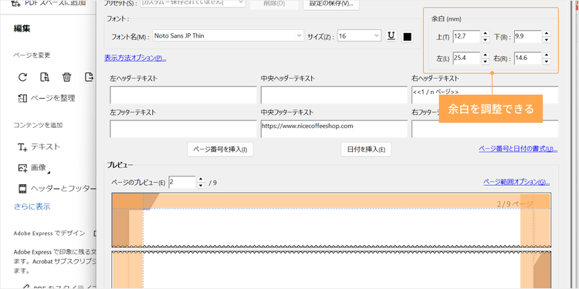This screenshot has height=289, width=579.
Task: Increase the 右 margin with up arrow
Action: pos(547,55)
